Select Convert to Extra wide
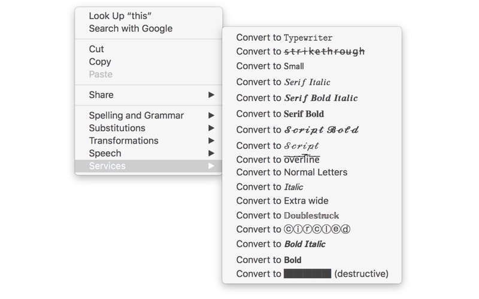 (282, 201)
